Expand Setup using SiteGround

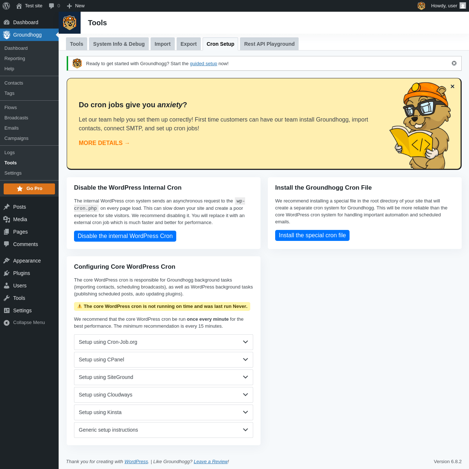point(163,377)
